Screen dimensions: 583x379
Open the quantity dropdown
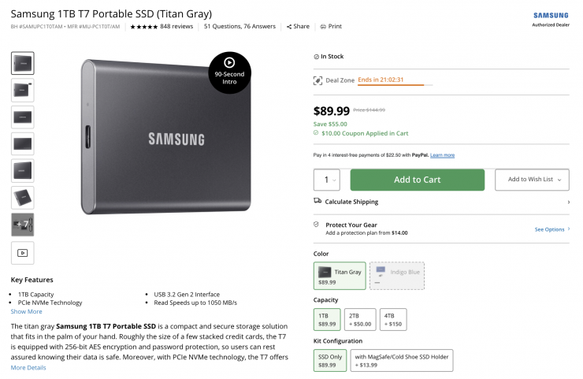tap(326, 180)
